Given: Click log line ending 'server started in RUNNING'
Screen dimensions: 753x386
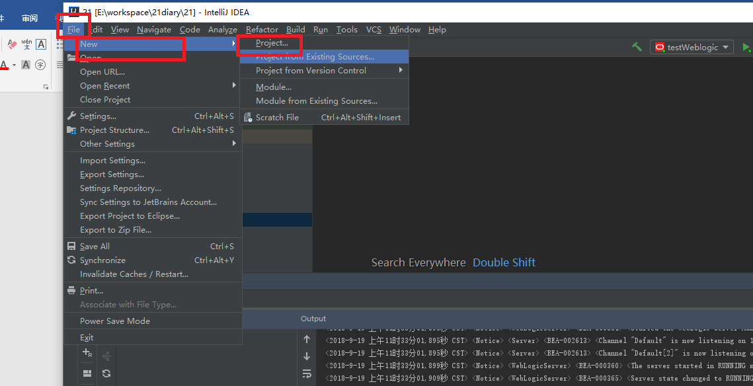Looking at the screenshot, I should 539,366.
